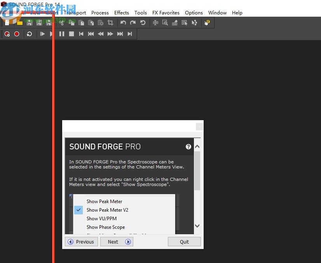Click the Rewind transport button

coord(101,34)
